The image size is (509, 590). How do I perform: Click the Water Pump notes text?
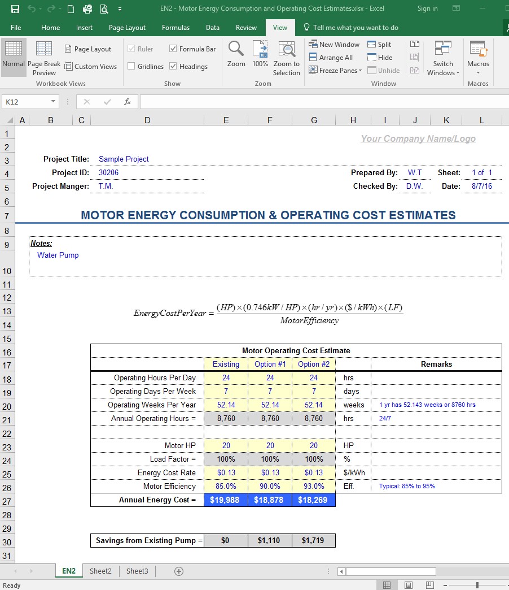tap(58, 255)
